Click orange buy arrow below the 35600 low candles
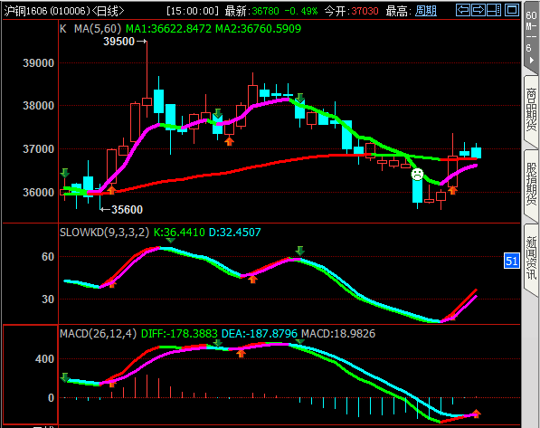 pos(111,190)
